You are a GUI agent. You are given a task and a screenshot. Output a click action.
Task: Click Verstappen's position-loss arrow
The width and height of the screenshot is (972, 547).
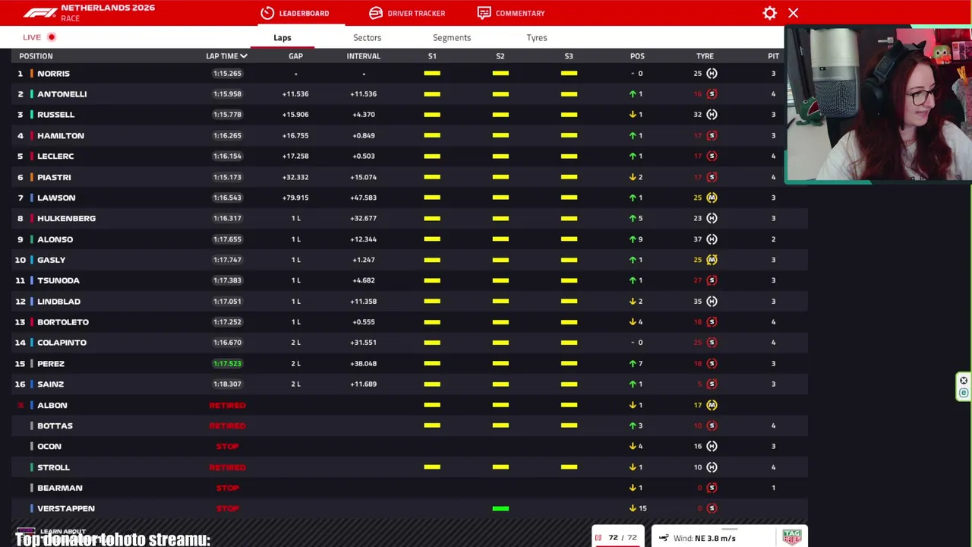[x=633, y=508]
